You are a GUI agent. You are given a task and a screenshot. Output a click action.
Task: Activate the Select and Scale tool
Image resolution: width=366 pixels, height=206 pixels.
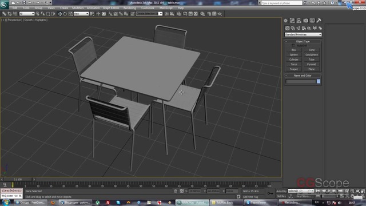[70, 14]
